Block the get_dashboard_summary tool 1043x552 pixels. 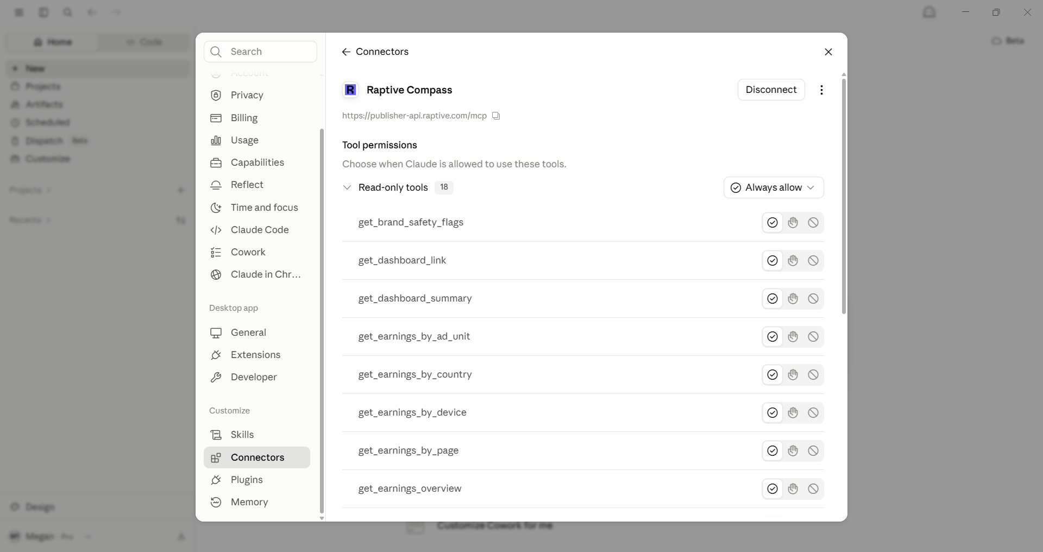813,299
